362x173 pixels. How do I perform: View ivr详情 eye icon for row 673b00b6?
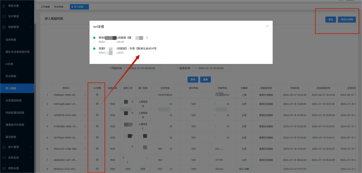tap(97, 126)
